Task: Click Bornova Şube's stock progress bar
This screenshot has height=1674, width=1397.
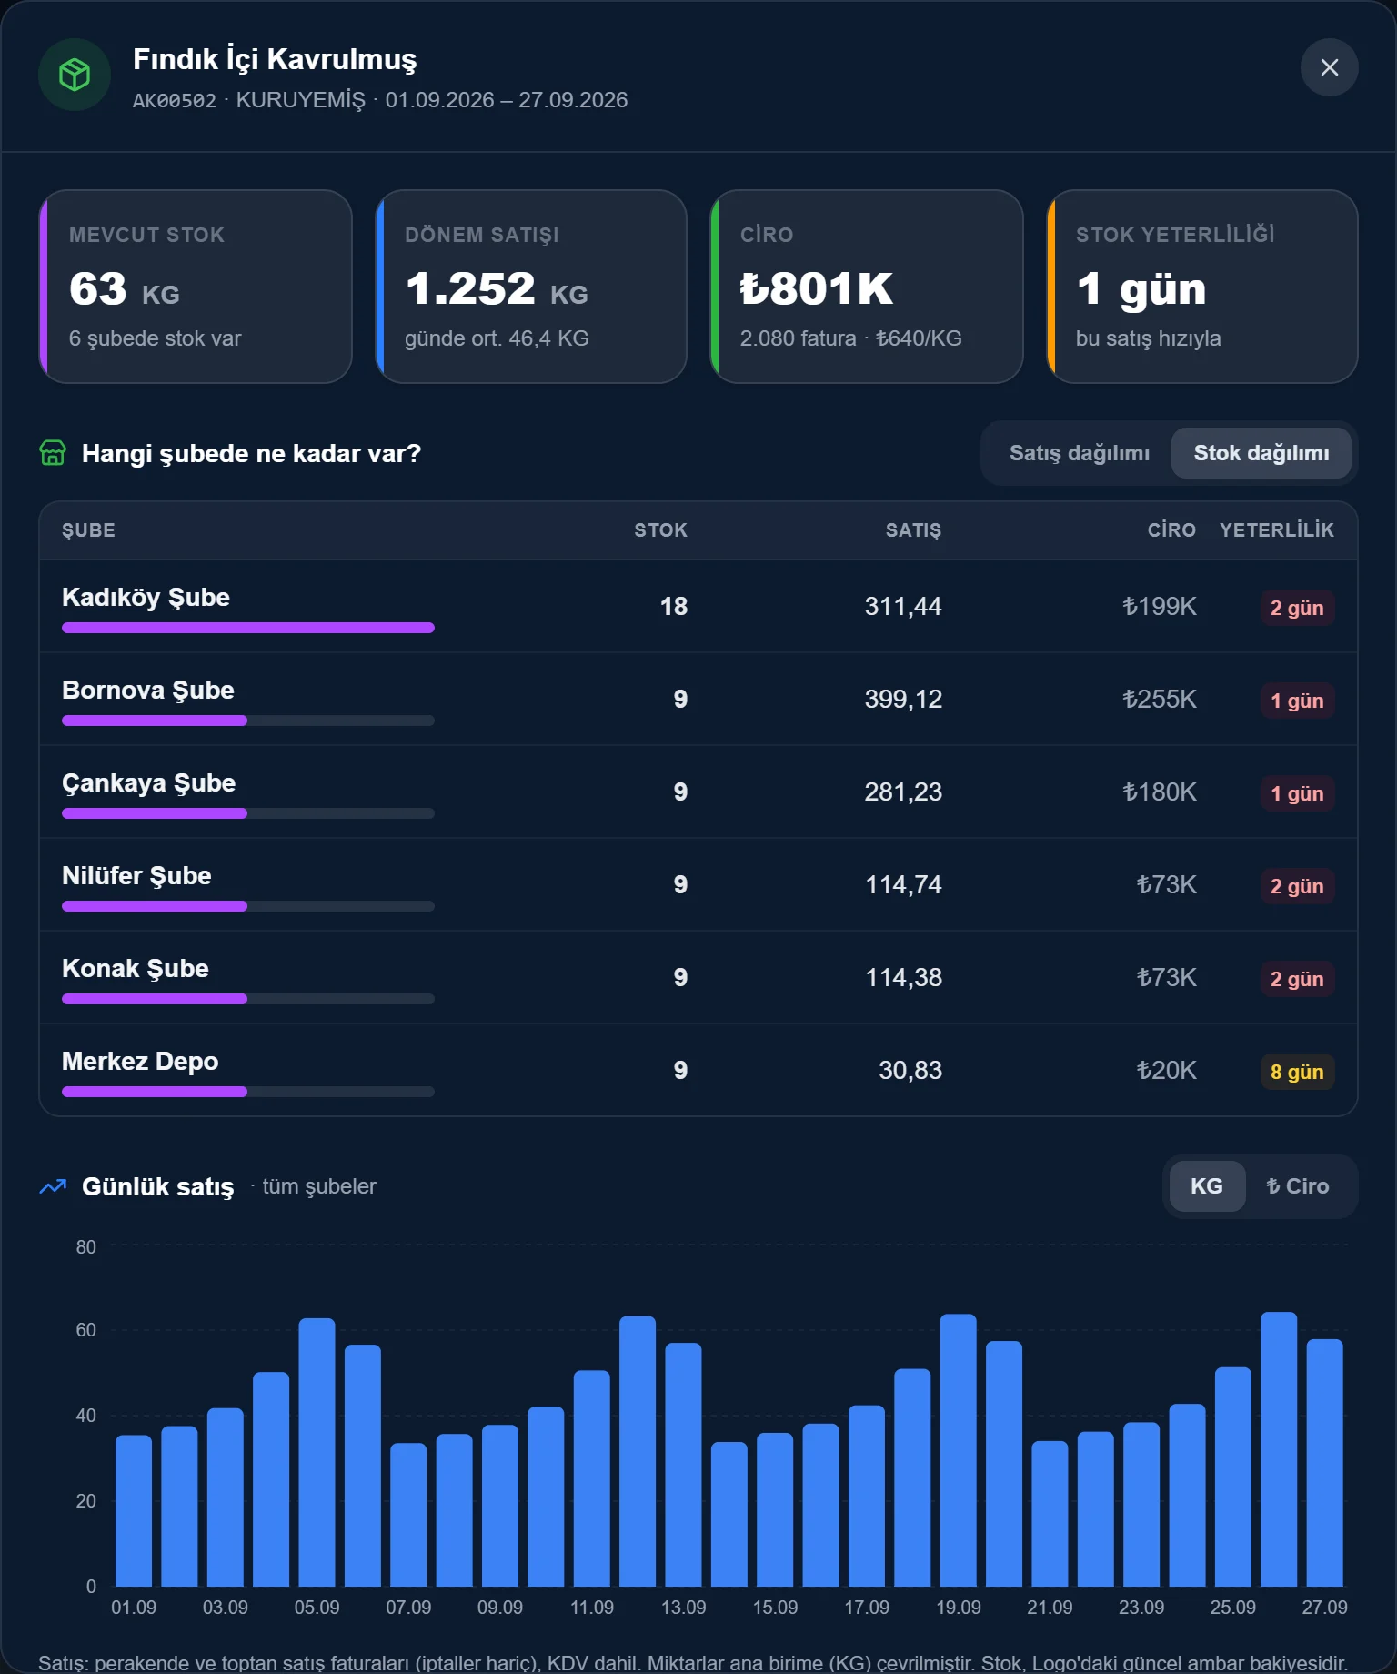Action: 248,721
